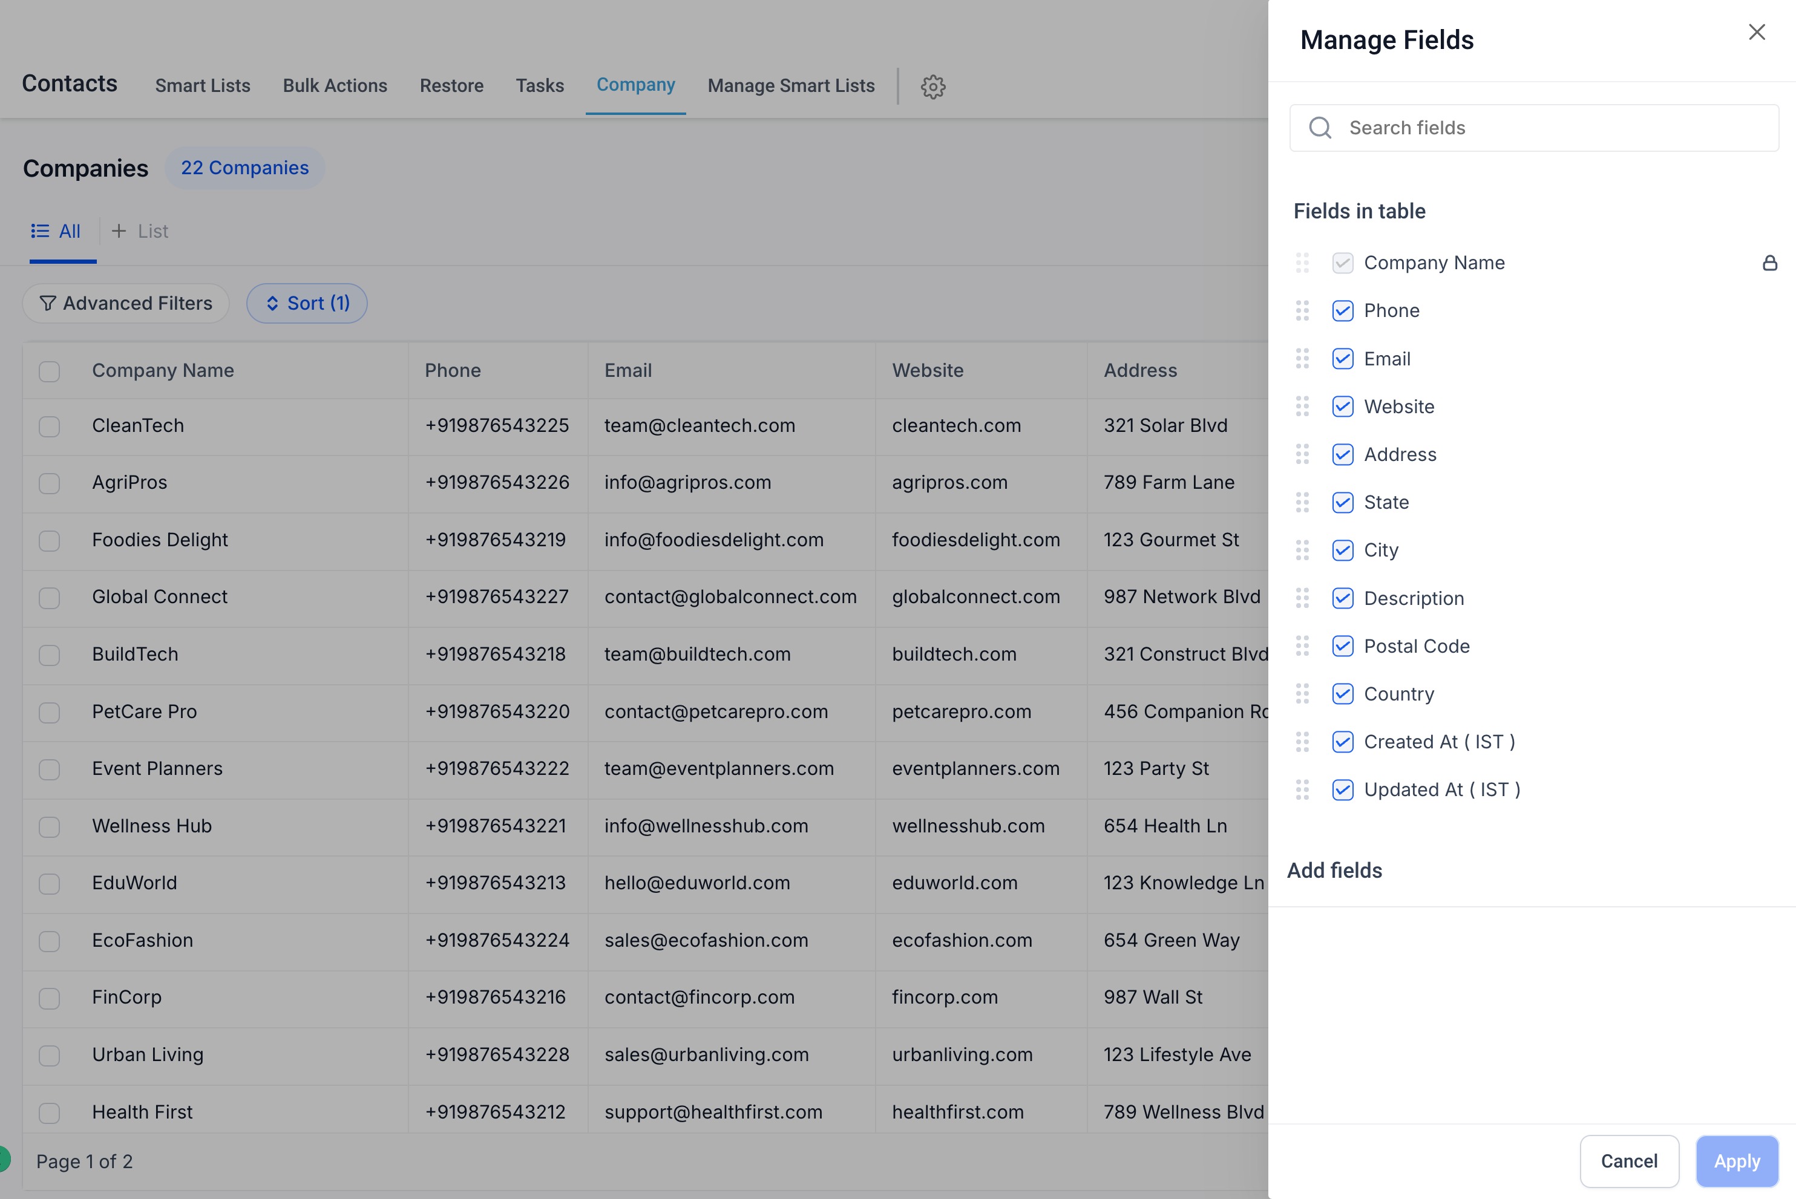Open the Tasks tab
1796x1199 pixels.
coord(539,86)
